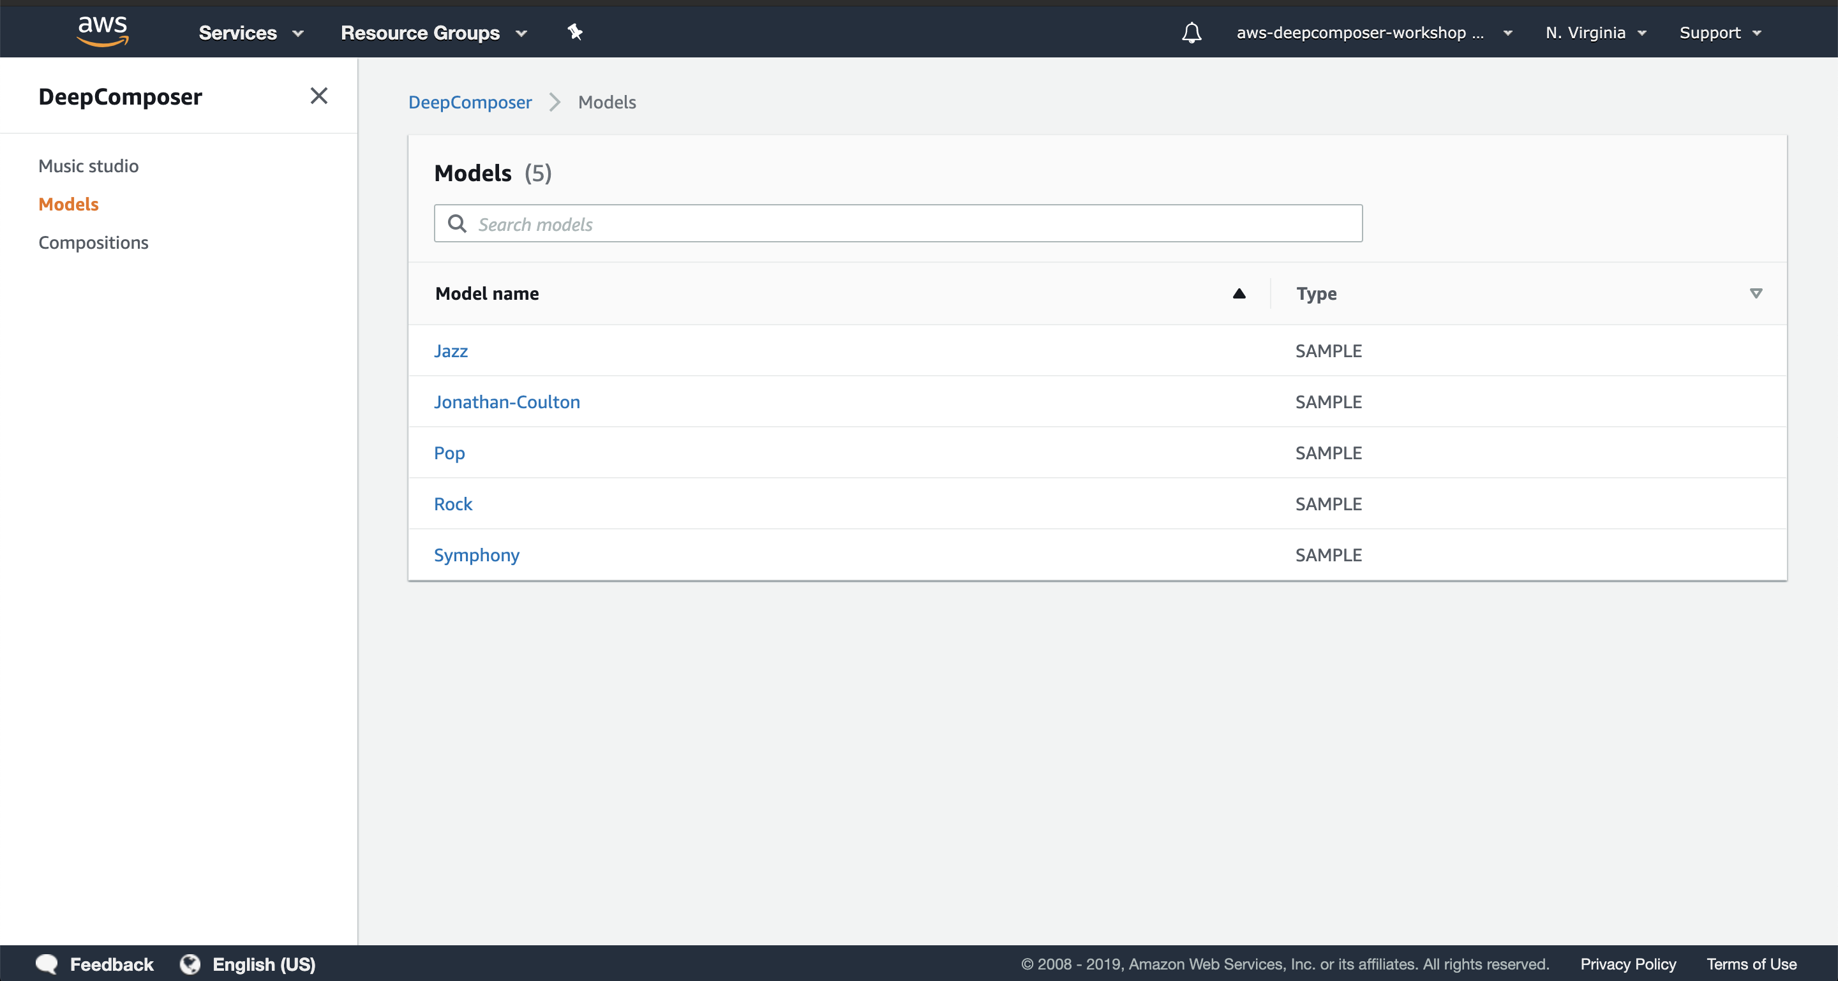Click the SAMPLE type for Jonathan-Coulton row
Viewport: 1838px width, 981px height.
[1329, 402]
